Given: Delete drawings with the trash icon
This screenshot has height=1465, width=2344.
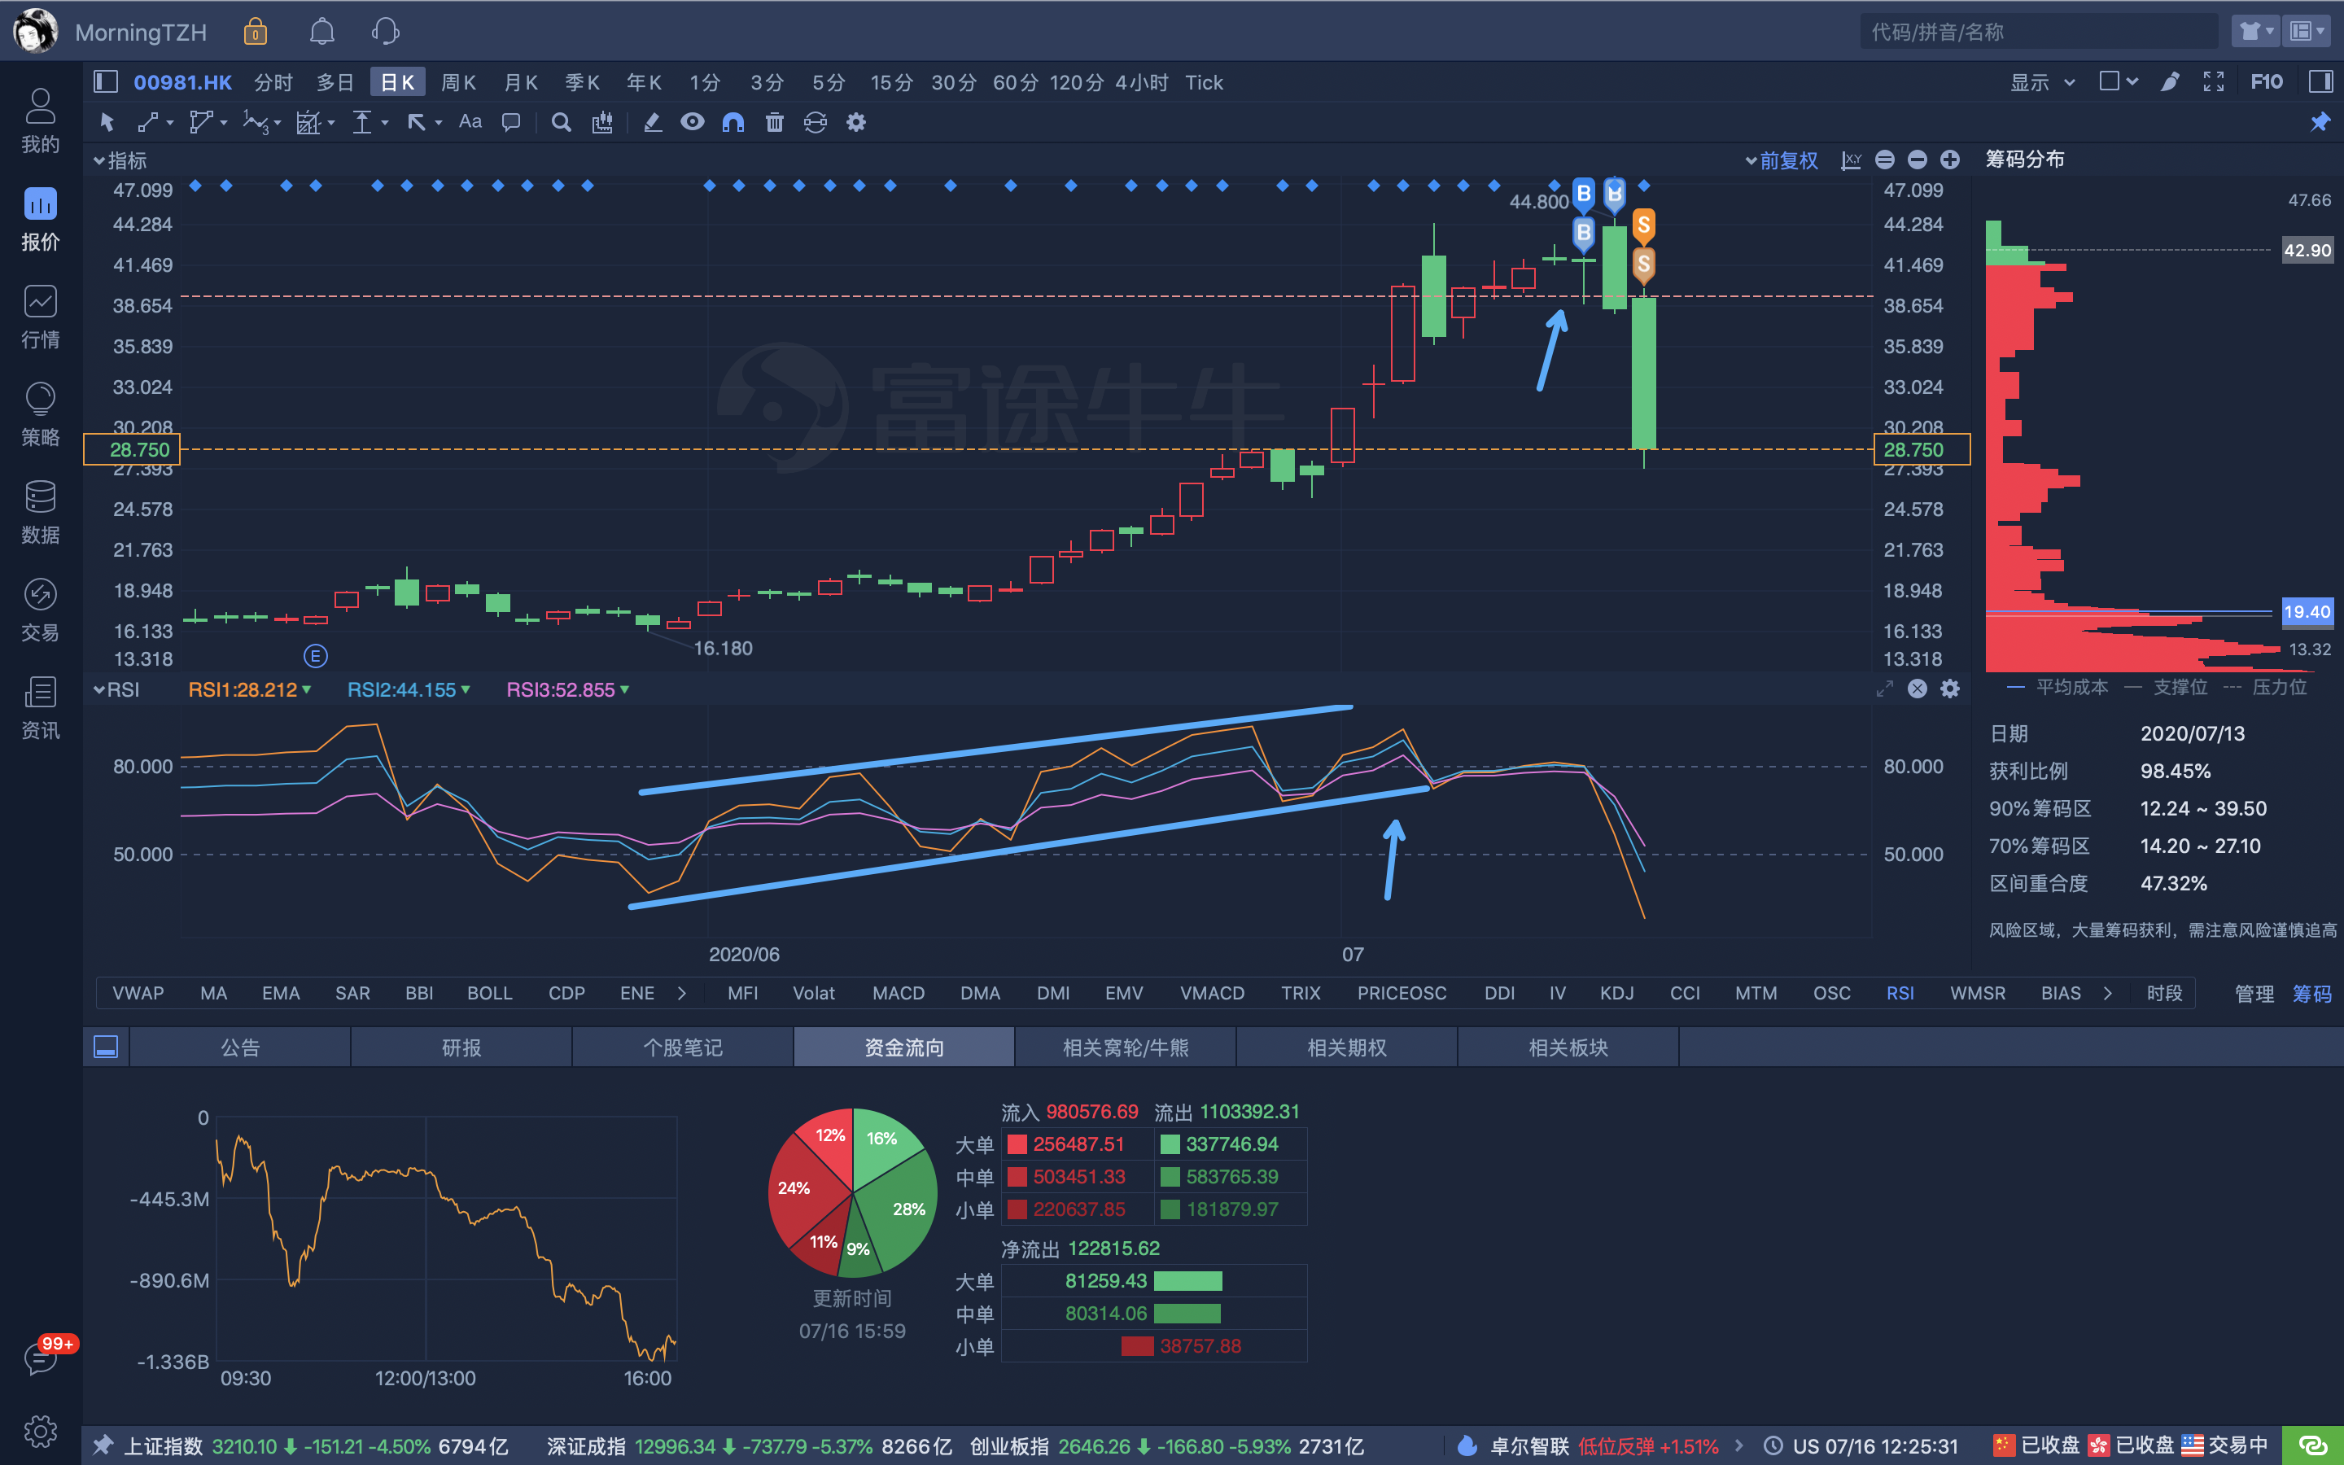Looking at the screenshot, I should pos(774,122).
